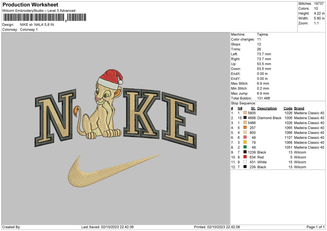Click 'Page 1 of 1' in the footer
This screenshot has width=327, height=231.
pos(316,227)
